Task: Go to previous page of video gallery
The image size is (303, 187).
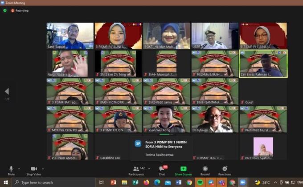Action: (7, 91)
